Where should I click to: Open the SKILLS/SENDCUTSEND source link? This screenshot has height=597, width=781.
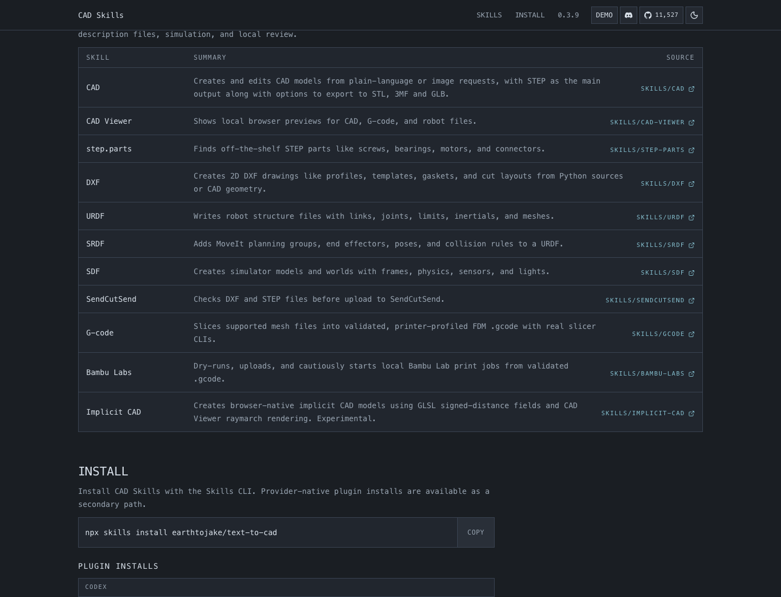point(650,301)
